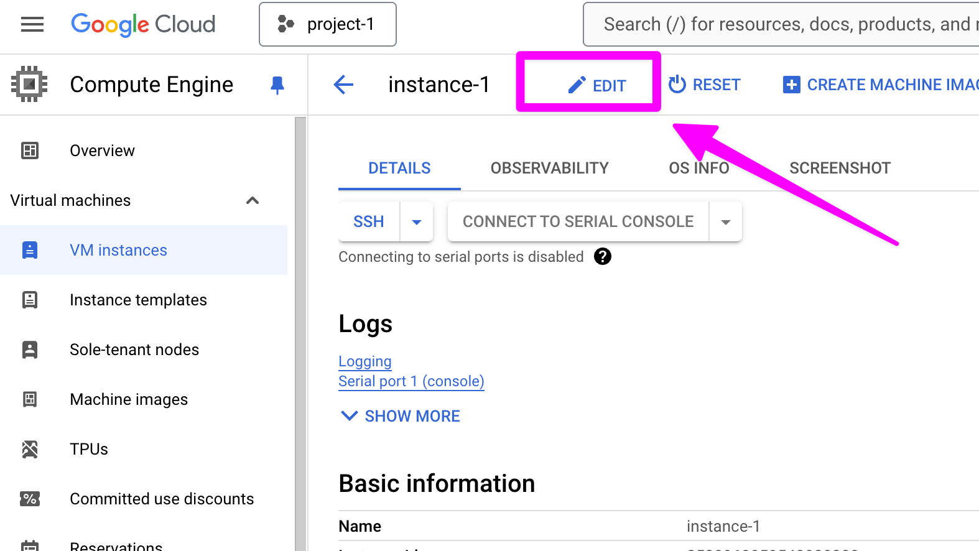This screenshot has width=979, height=551.
Task: Open Sole-tenant nodes in the sidebar
Action: click(x=144, y=350)
